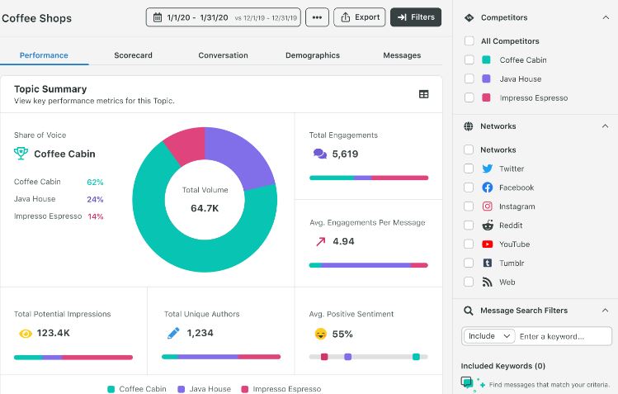Click the Competitors section diamond icon
The height and width of the screenshot is (394, 618).
[x=469, y=17]
